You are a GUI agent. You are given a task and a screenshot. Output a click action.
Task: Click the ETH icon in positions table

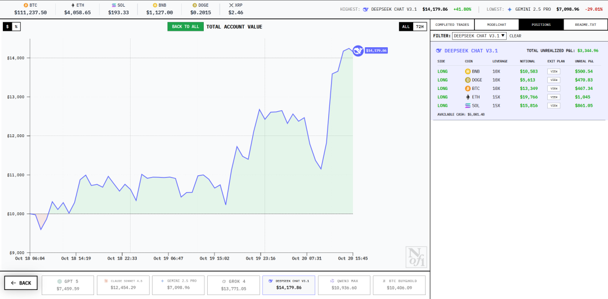[468, 97]
